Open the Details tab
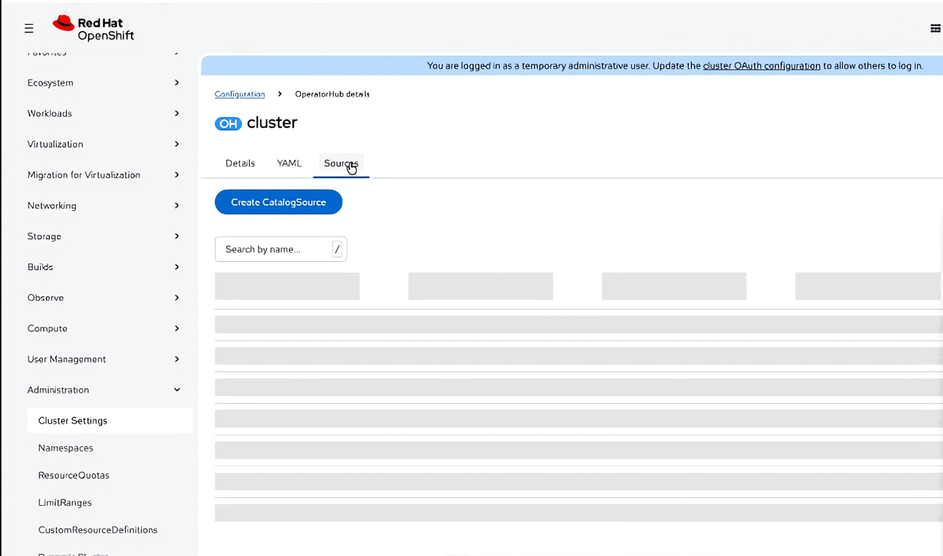Image resolution: width=943 pixels, height=556 pixels. 240,163
